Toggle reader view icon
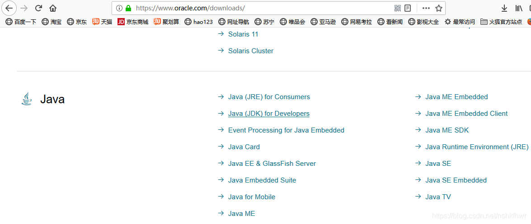531x224 pixels. 407,8
